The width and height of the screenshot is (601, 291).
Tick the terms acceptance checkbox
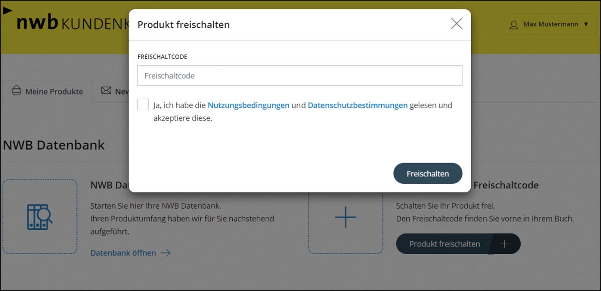[x=143, y=105]
